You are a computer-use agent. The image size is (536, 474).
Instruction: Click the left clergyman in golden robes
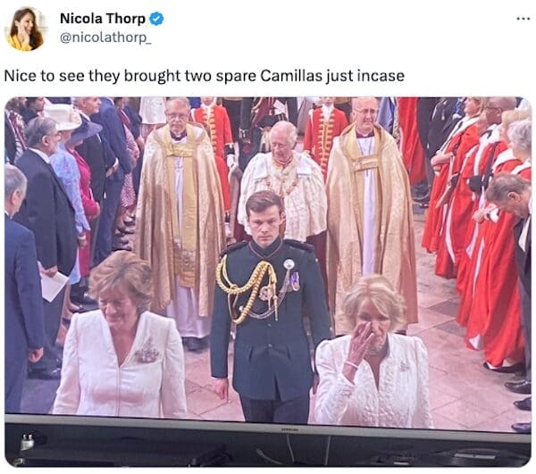pos(180,214)
